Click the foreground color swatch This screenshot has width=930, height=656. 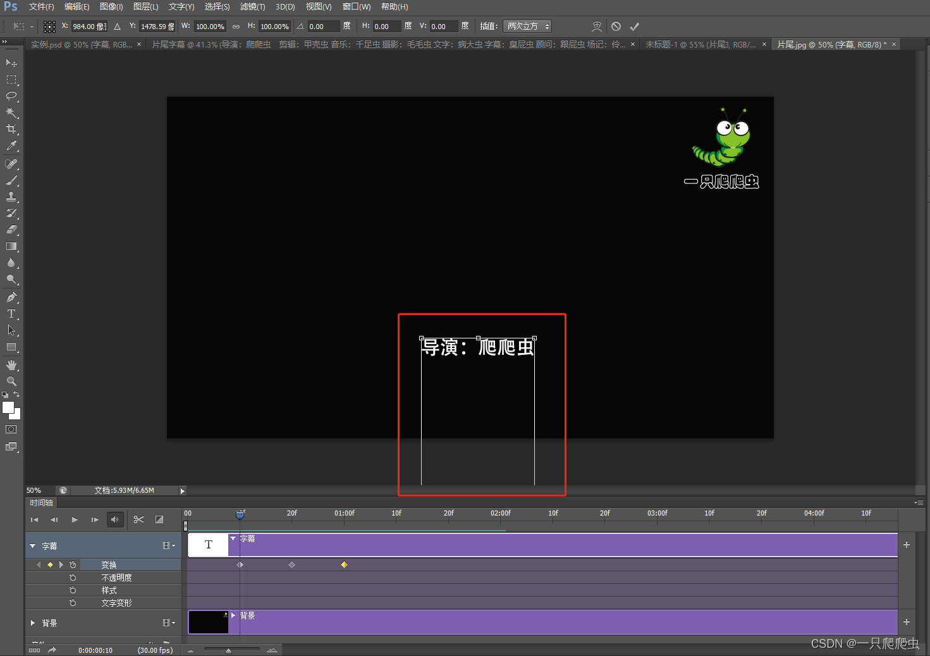8,408
